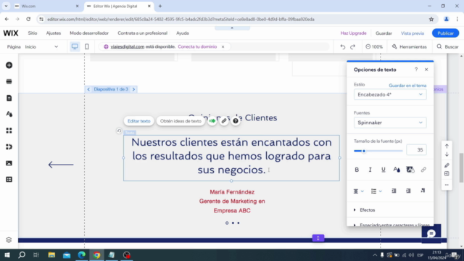Viewport: 464px width, 261px height.
Task: Close the Opciones de texto panel
Action: tap(426, 70)
